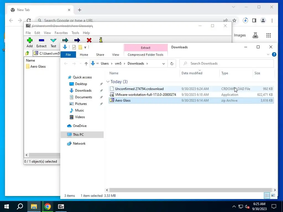Open Customize Quick Access Toolbar dropdown
Screen dimensions: 283x212
pos(85,47)
